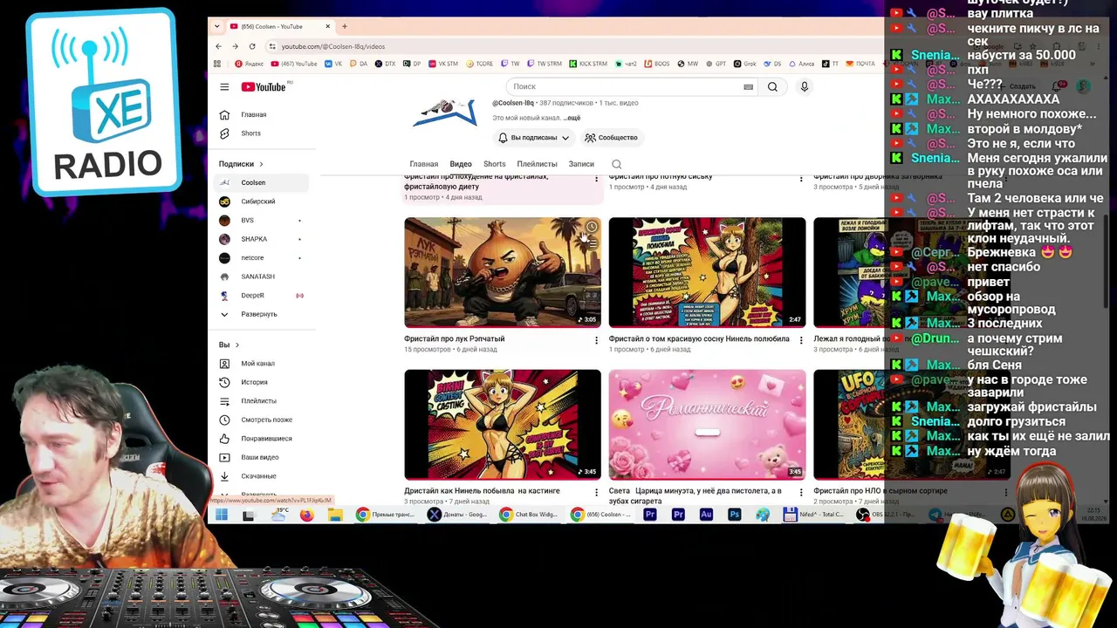
Task: Open the 'Подписки' section chevron
Action: coord(261,164)
